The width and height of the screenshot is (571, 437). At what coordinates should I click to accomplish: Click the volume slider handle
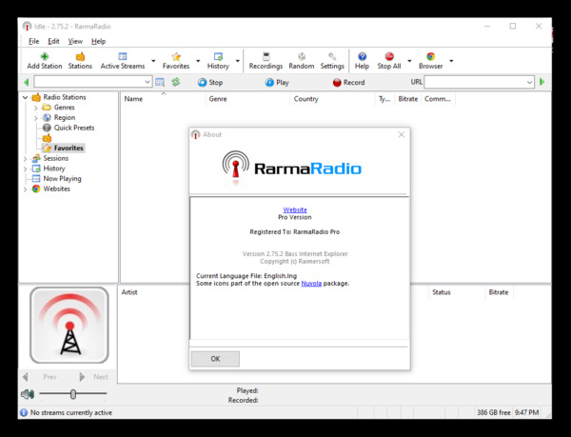73,394
